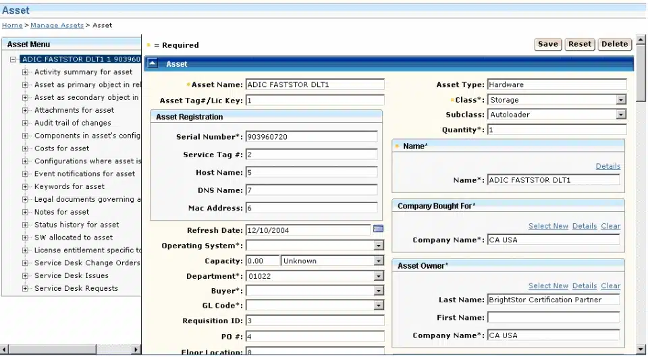The height and width of the screenshot is (357, 648).
Task: Select Components in asset's config tree item
Action: tap(88, 136)
